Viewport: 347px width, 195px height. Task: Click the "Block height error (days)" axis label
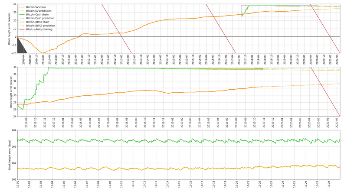tap(10, 155)
